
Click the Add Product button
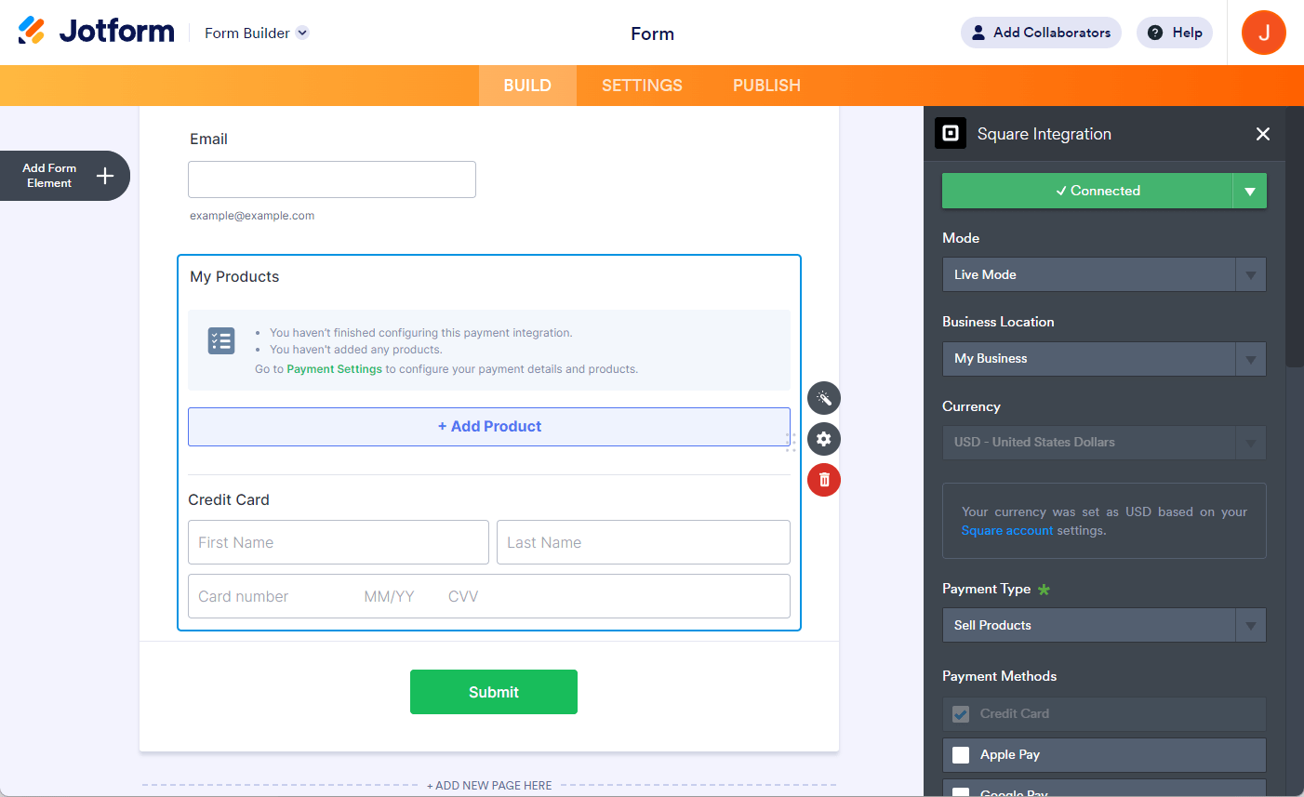pyautogui.click(x=489, y=427)
